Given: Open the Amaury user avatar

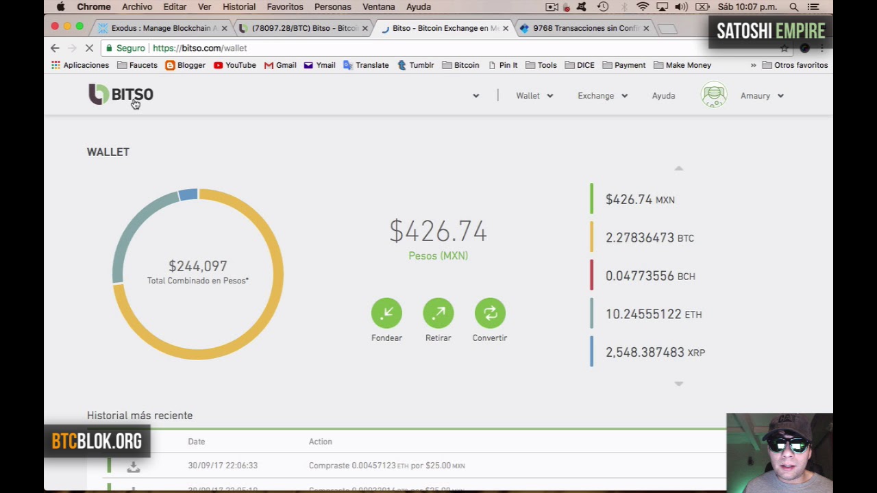Looking at the screenshot, I should pyautogui.click(x=714, y=95).
